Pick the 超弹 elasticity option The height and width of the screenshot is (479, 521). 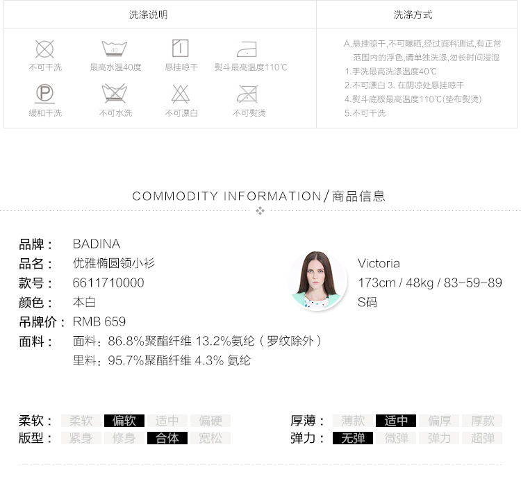[x=482, y=438]
